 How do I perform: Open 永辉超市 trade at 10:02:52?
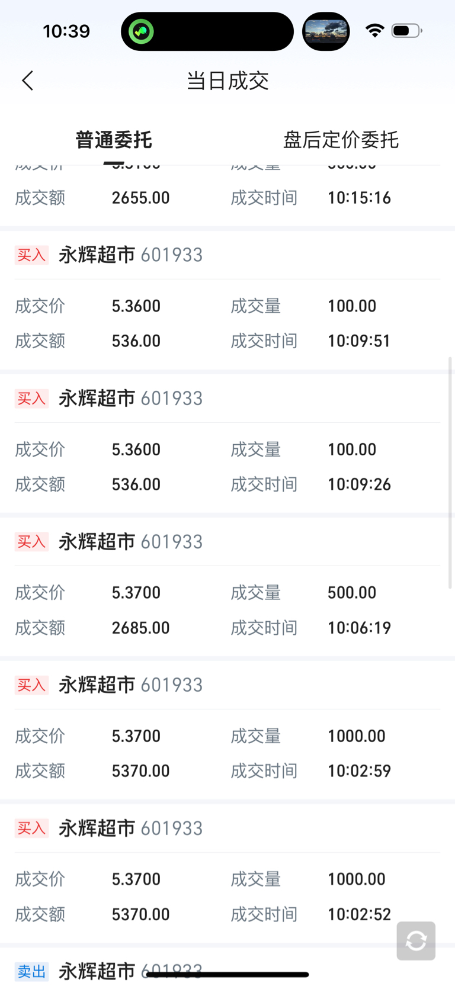[130, 828]
